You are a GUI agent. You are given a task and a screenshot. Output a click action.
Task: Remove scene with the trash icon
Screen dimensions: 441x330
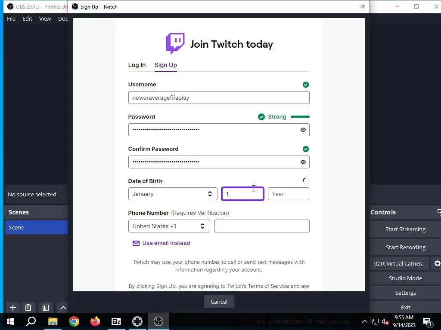click(x=28, y=308)
